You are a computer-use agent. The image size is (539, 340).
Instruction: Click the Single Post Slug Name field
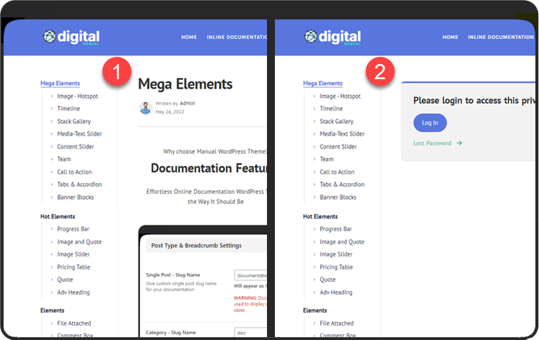[x=250, y=275]
